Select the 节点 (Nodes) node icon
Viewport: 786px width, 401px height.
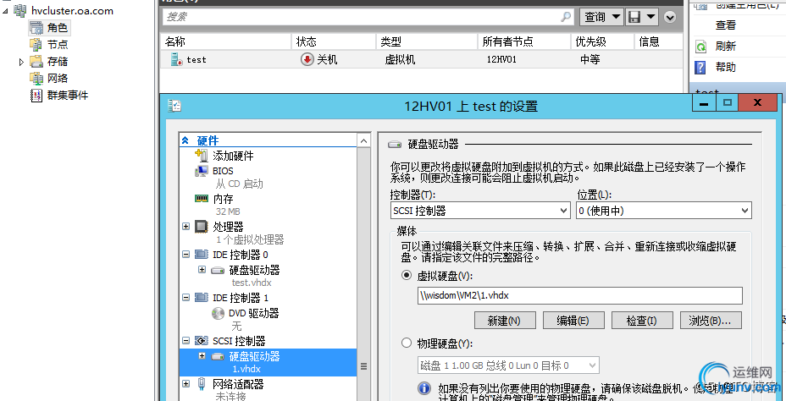(x=36, y=45)
